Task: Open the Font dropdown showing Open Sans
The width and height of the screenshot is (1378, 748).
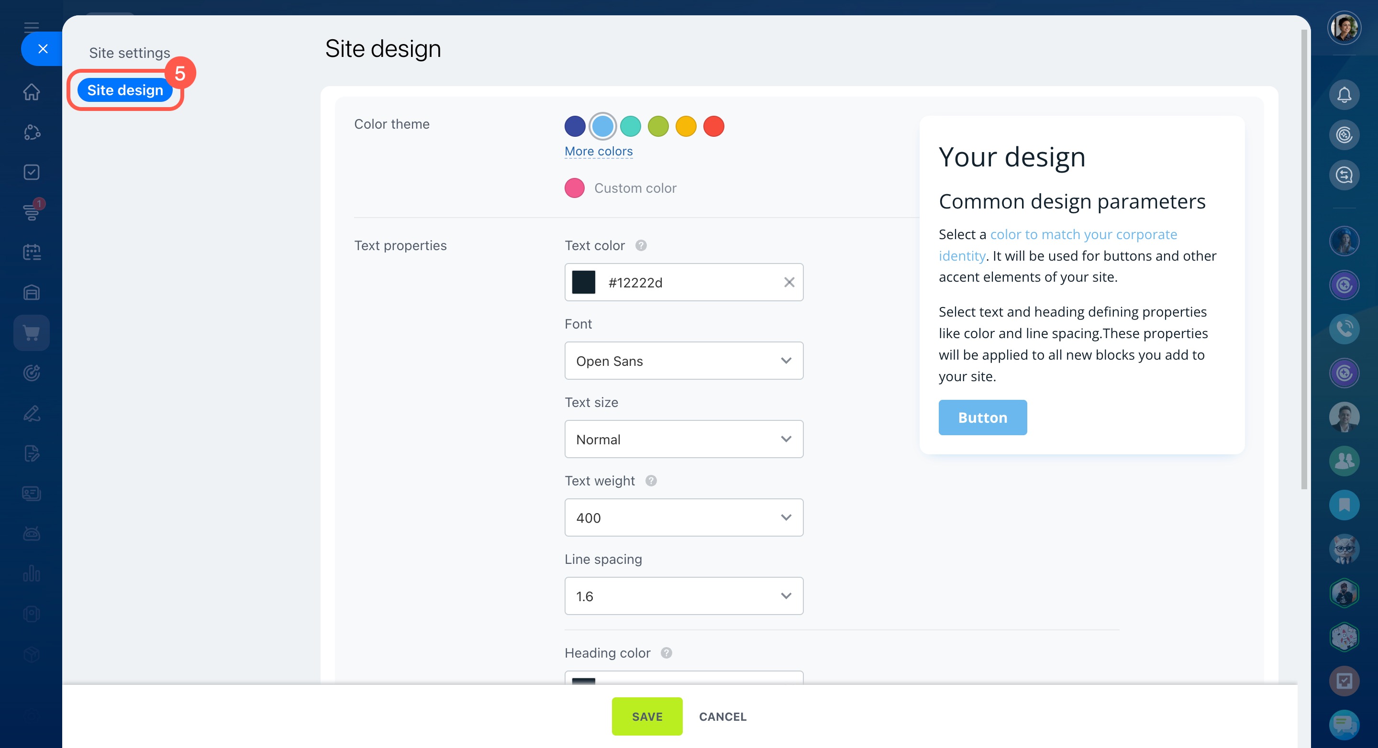Action: (x=683, y=361)
